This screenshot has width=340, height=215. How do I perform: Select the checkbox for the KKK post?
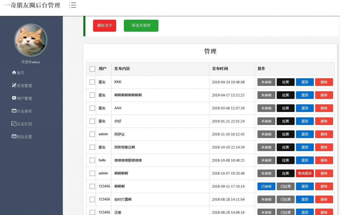pos(92,82)
